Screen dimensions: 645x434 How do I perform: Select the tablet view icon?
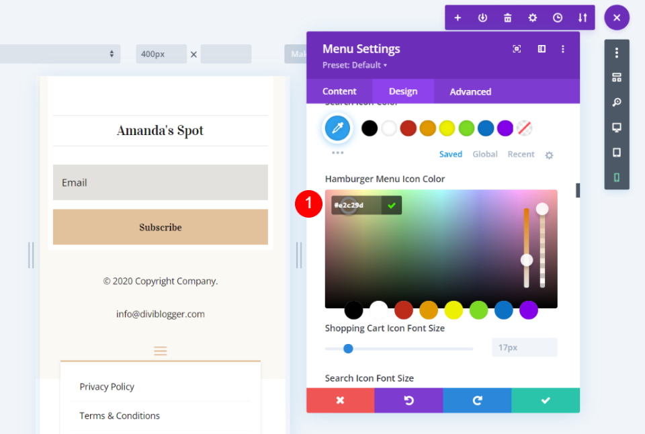tap(617, 153)
